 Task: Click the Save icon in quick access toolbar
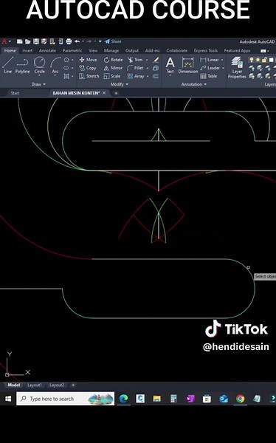[x=36, y=41]
